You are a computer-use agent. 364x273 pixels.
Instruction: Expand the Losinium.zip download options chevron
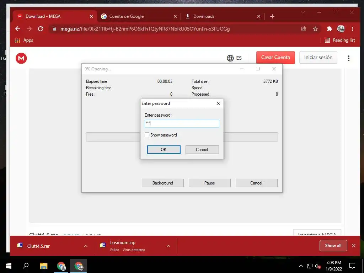pyautogui.click(x=168, y=246)
